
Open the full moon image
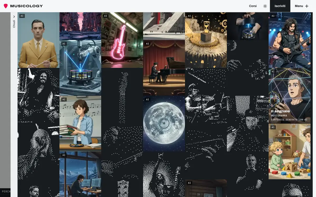pos(164,123)
